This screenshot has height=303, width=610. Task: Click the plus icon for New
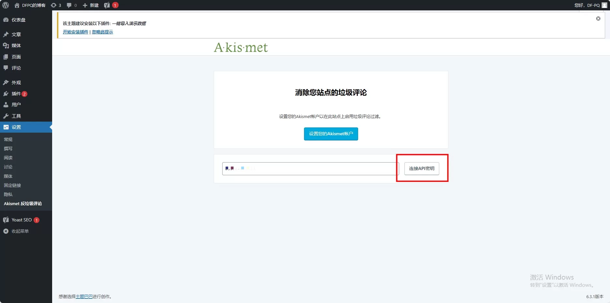click(x=85, y=5)
